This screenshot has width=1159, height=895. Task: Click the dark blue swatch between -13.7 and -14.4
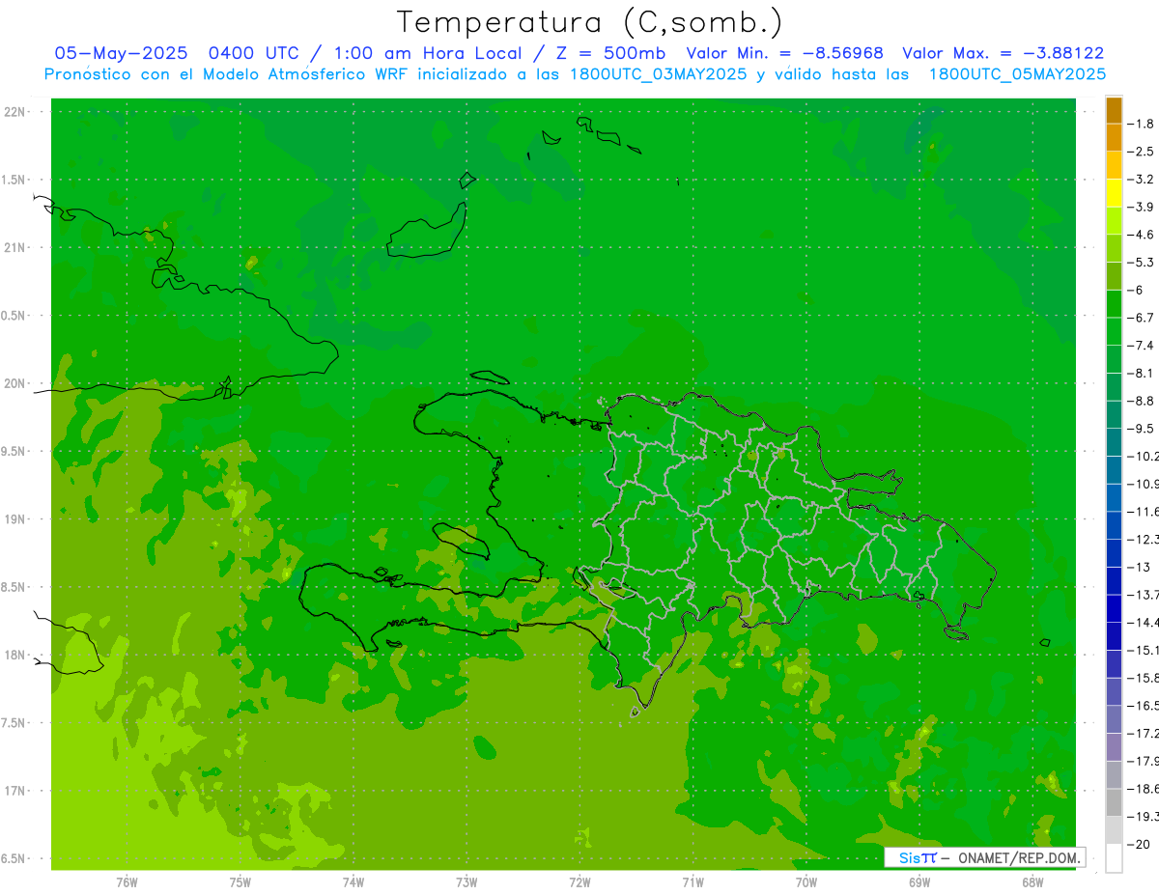pos(1114,608)
